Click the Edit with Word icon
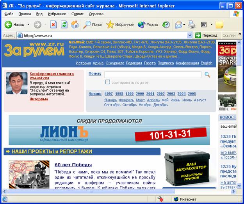 point(204,25)
